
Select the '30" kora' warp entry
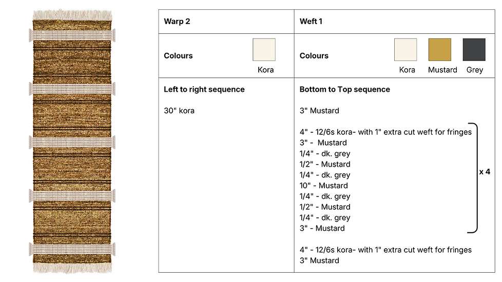click(179, 111)
